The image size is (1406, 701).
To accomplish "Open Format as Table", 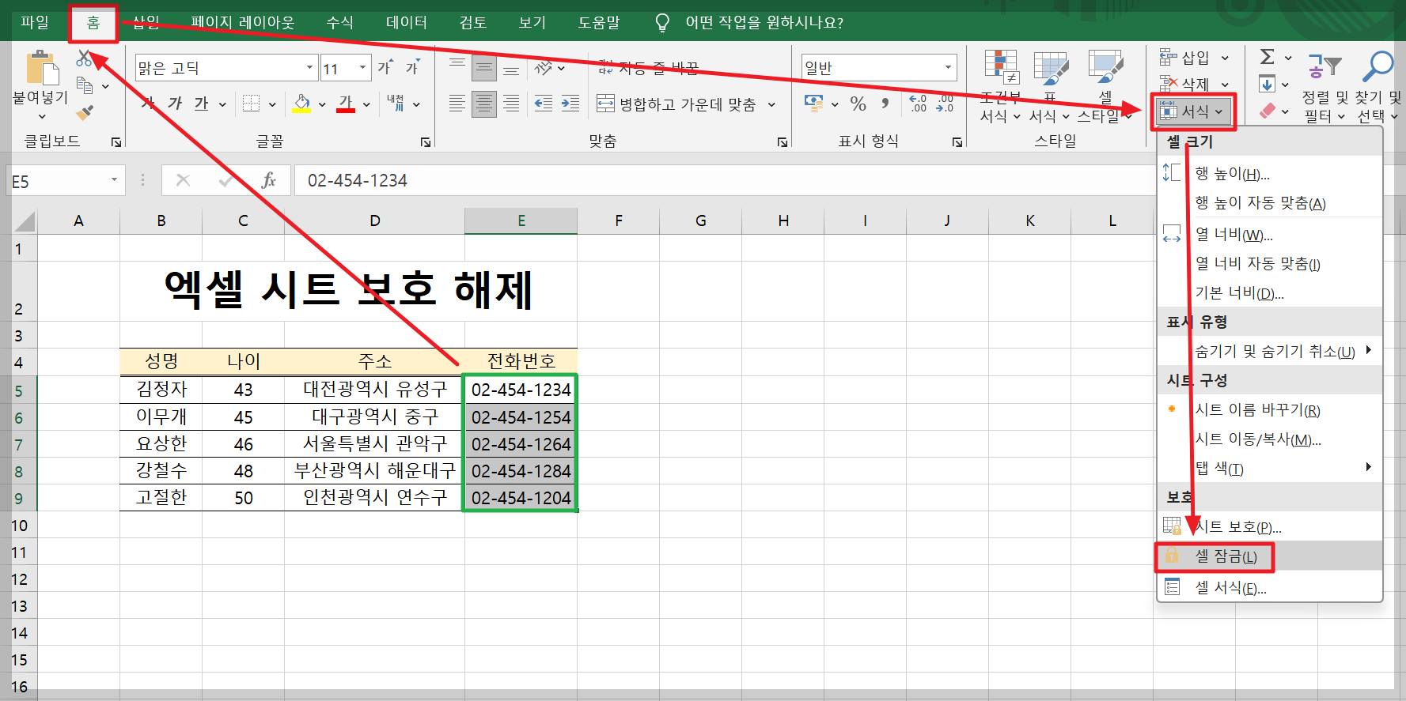I will 1050,87.
